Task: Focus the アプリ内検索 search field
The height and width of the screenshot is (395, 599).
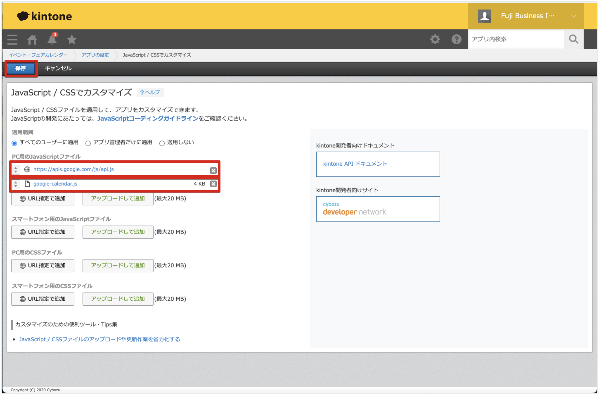Action: 516,39
